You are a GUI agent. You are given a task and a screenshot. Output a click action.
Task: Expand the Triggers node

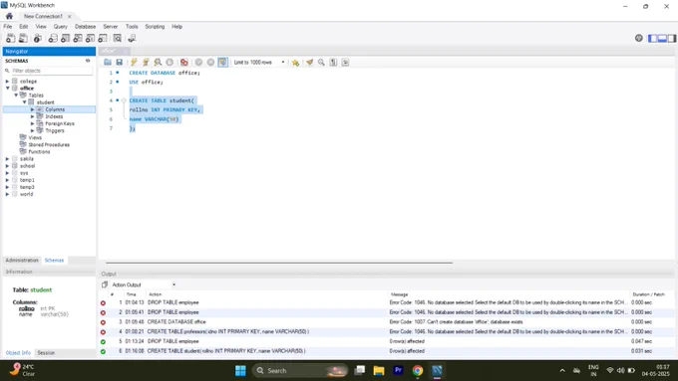tap(32, 130)
